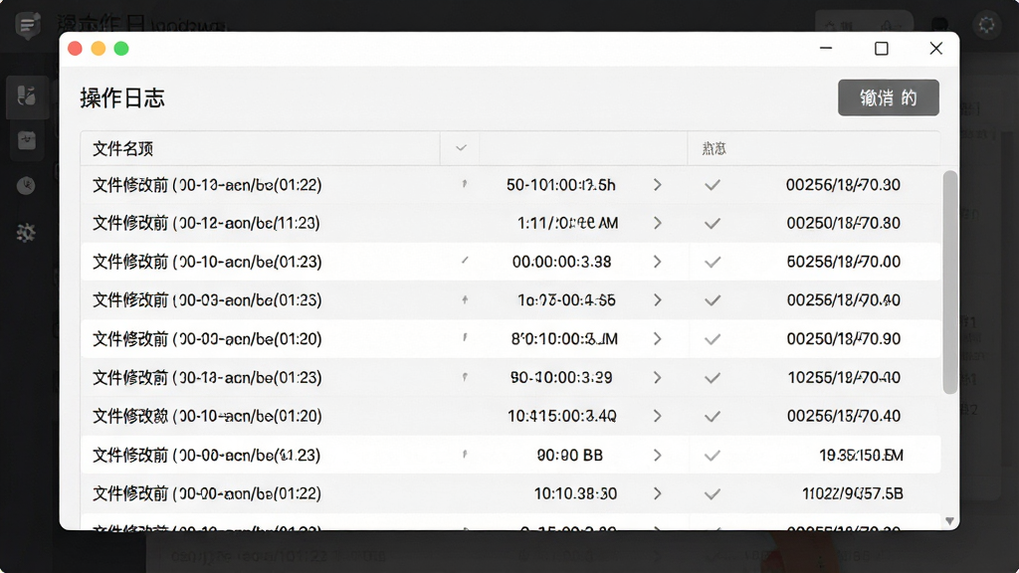
Task: Toggle checkmark in 19.35:150.BM row
Action: tap(713, 456)
